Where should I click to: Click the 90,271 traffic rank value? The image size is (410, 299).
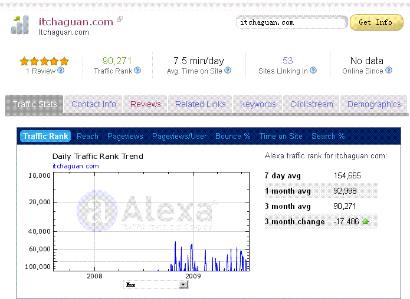point(117,61)
